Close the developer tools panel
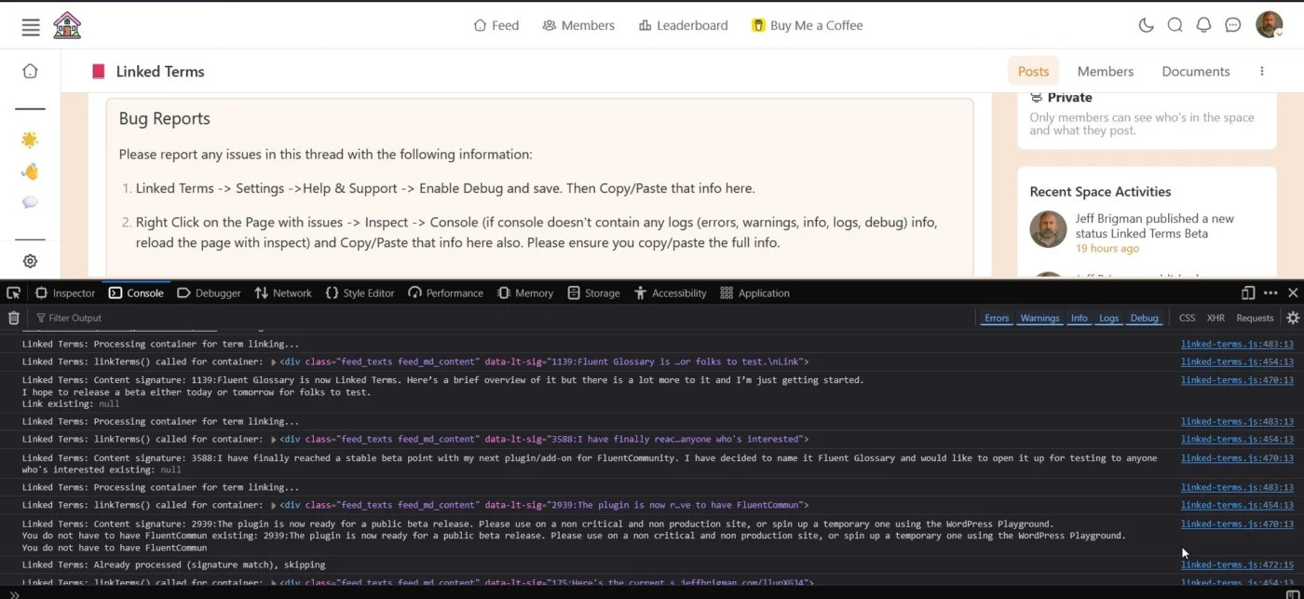This screenshot has width=1304, height=599. pos(1293,293)
